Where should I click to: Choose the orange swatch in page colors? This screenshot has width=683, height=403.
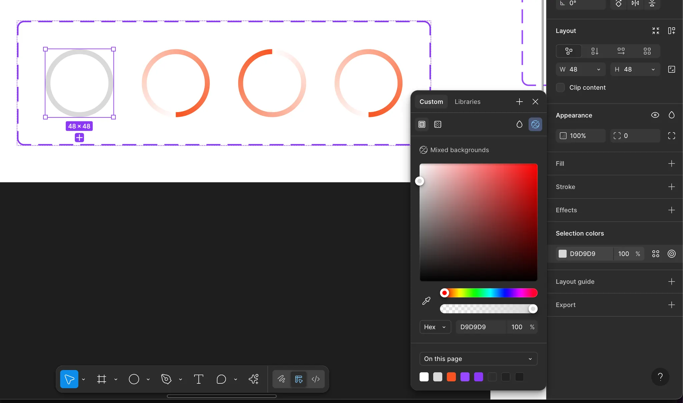(x=451, y=377)
